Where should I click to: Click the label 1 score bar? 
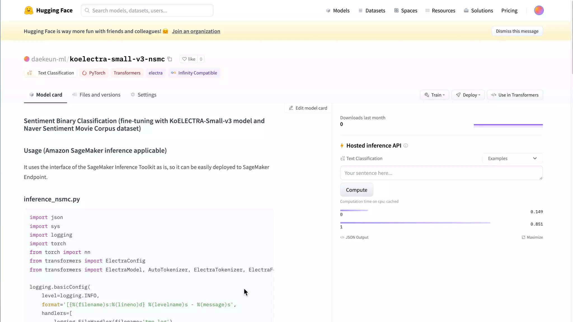click(x=415, y=223)
